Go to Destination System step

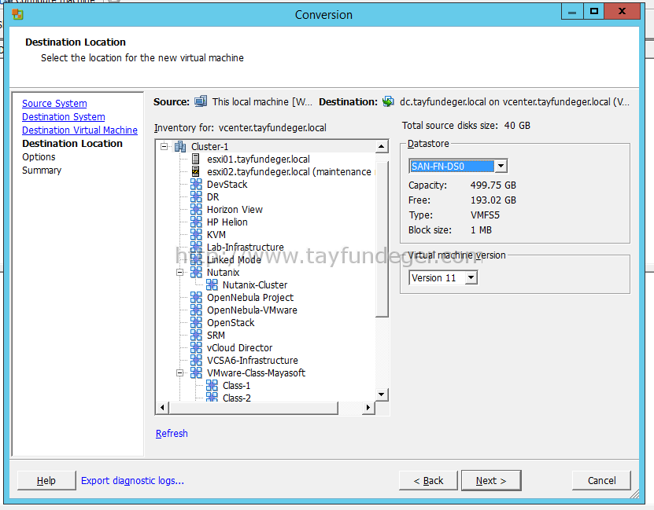point(64,116)
